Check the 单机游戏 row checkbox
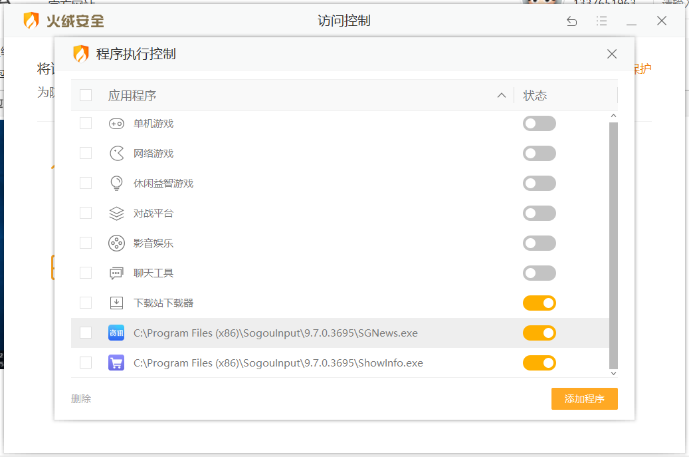This screenshot has height=457, width=689. [86, 124]
